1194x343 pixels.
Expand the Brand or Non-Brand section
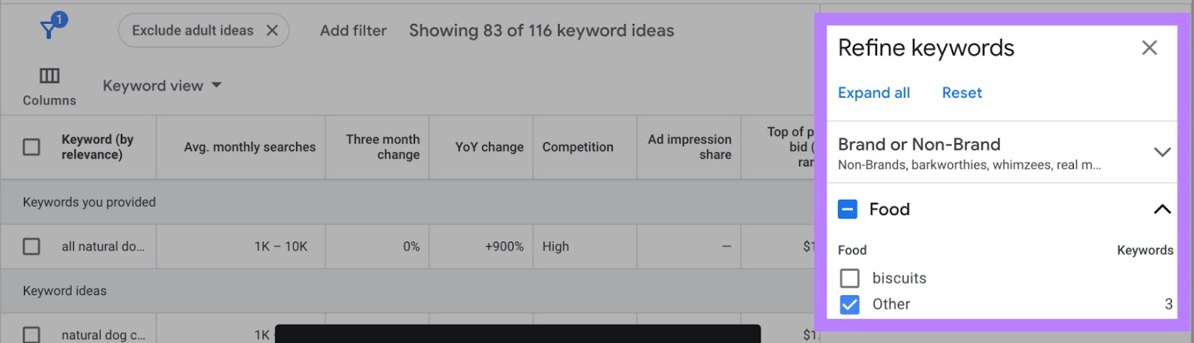coord(1161,152)
